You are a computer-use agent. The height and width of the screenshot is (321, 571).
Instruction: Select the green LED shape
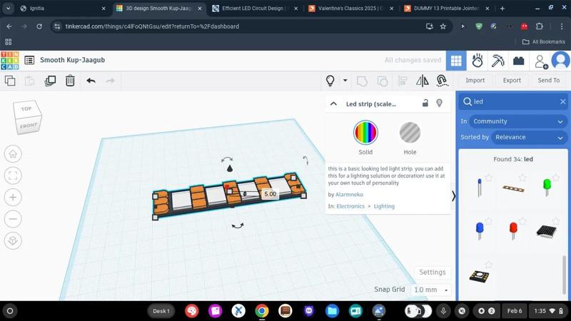[x=547, y=188]
